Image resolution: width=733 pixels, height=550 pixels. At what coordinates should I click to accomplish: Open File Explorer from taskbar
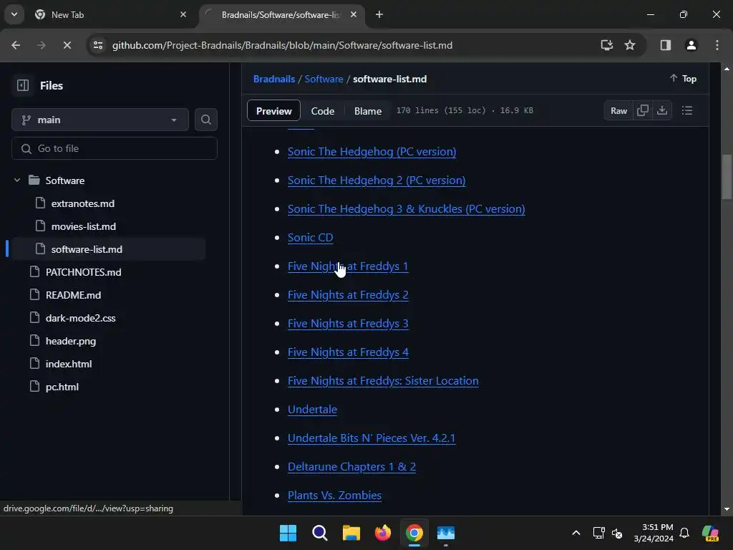click(351, 533)
